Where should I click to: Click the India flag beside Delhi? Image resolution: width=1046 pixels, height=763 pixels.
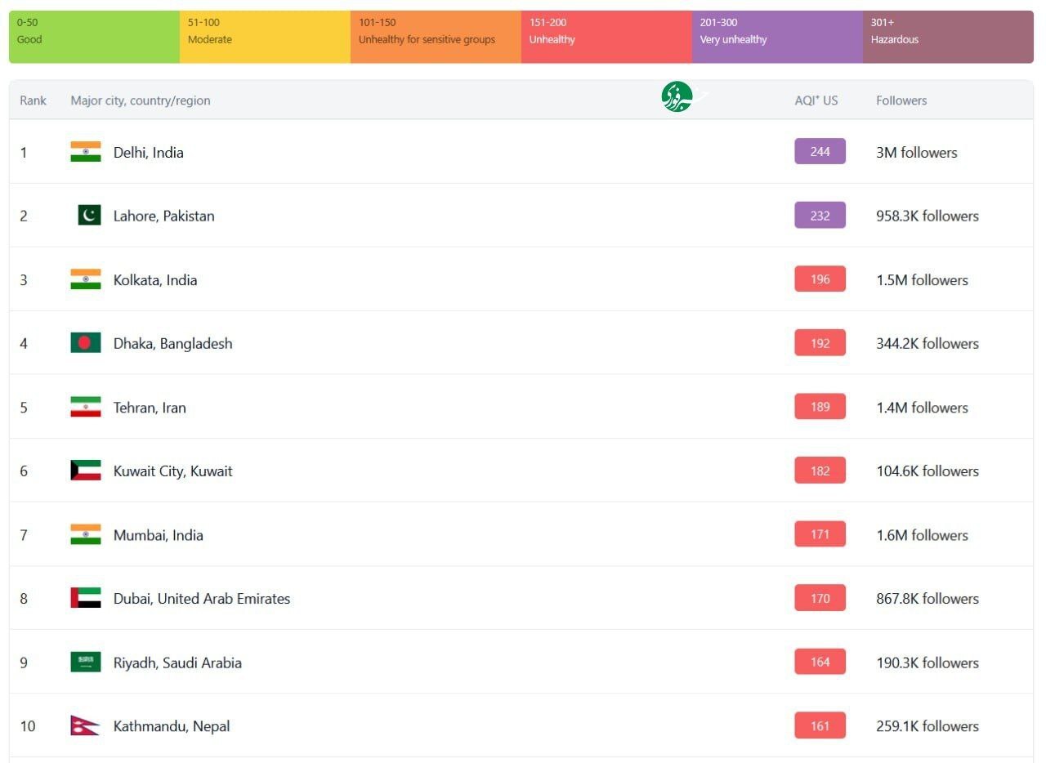[86, 152]
